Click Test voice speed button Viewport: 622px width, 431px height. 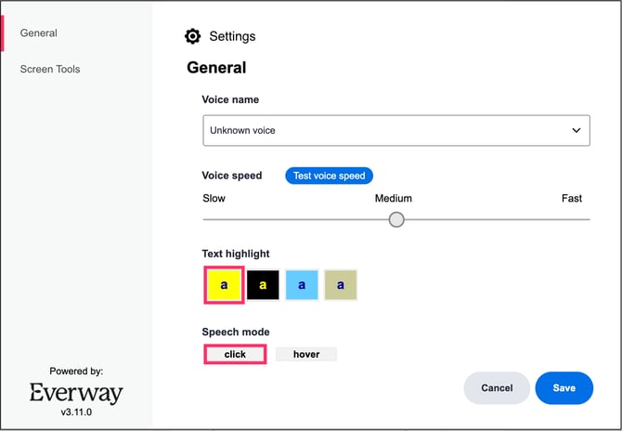[x=329, y=176]
